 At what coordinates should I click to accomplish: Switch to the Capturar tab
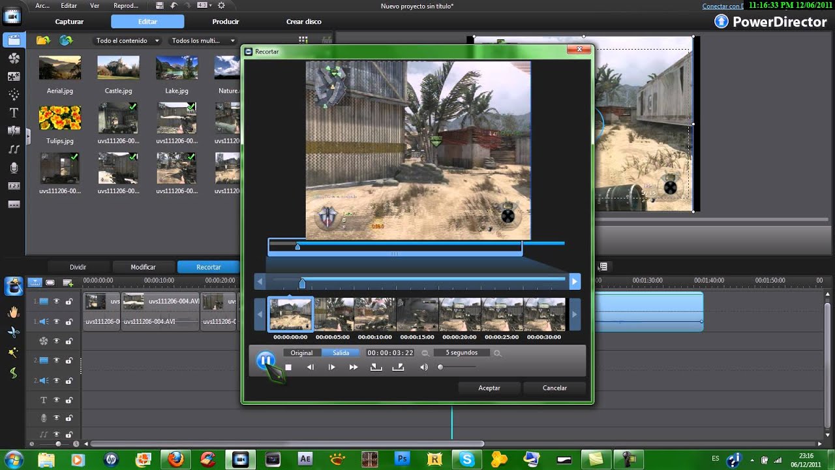coord(69,22)
